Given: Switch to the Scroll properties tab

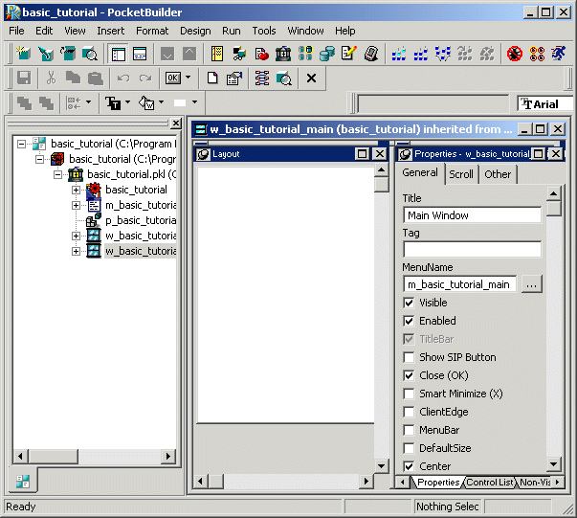Looking at the screenshot, I should click(461, 174).
